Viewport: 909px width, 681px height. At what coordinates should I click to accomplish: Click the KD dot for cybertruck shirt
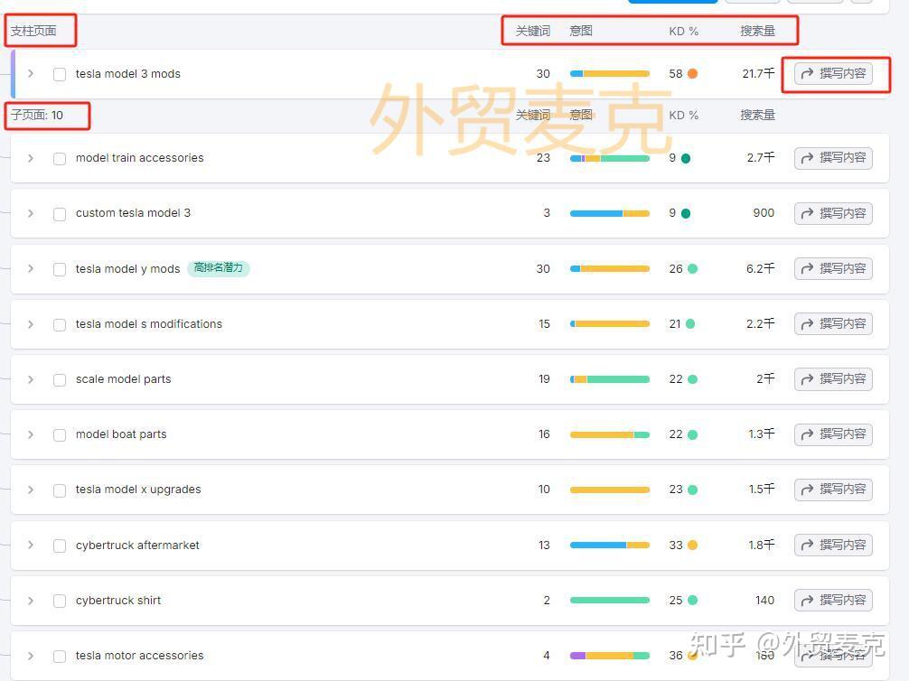692,601
